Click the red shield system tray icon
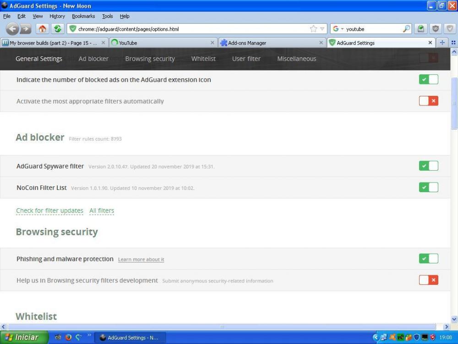This screenshot has width=458, height=344. (433, 337)
